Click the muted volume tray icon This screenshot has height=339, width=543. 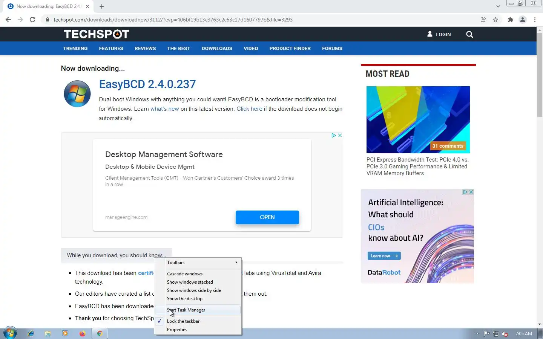[x=505, y=334]
